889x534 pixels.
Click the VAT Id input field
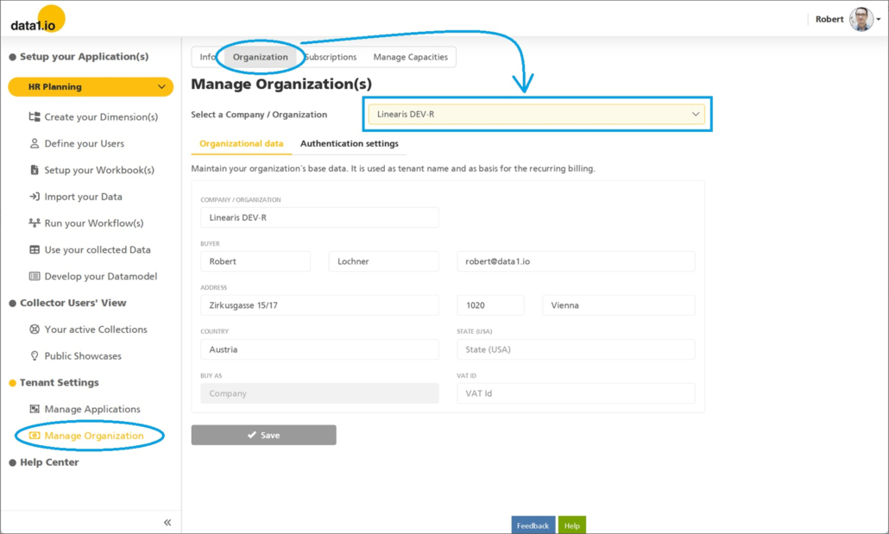point(575,393)
